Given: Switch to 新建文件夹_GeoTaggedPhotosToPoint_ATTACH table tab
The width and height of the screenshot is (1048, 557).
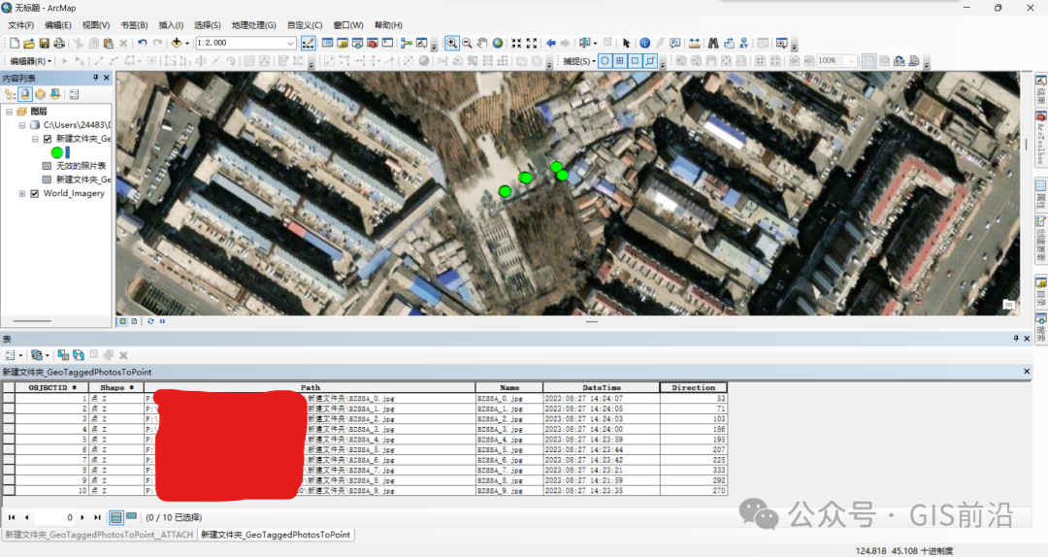Looking at the screenshot, I should [x=99, y=535].
